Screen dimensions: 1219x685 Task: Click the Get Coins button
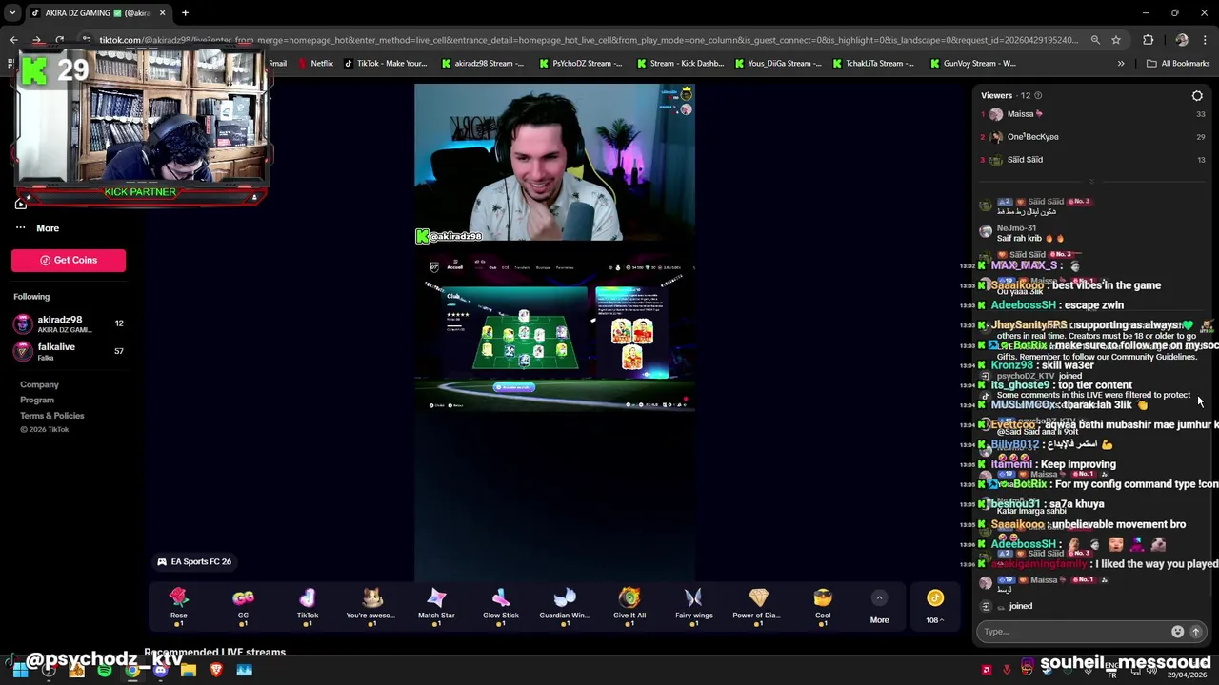(x=69, y=260)
